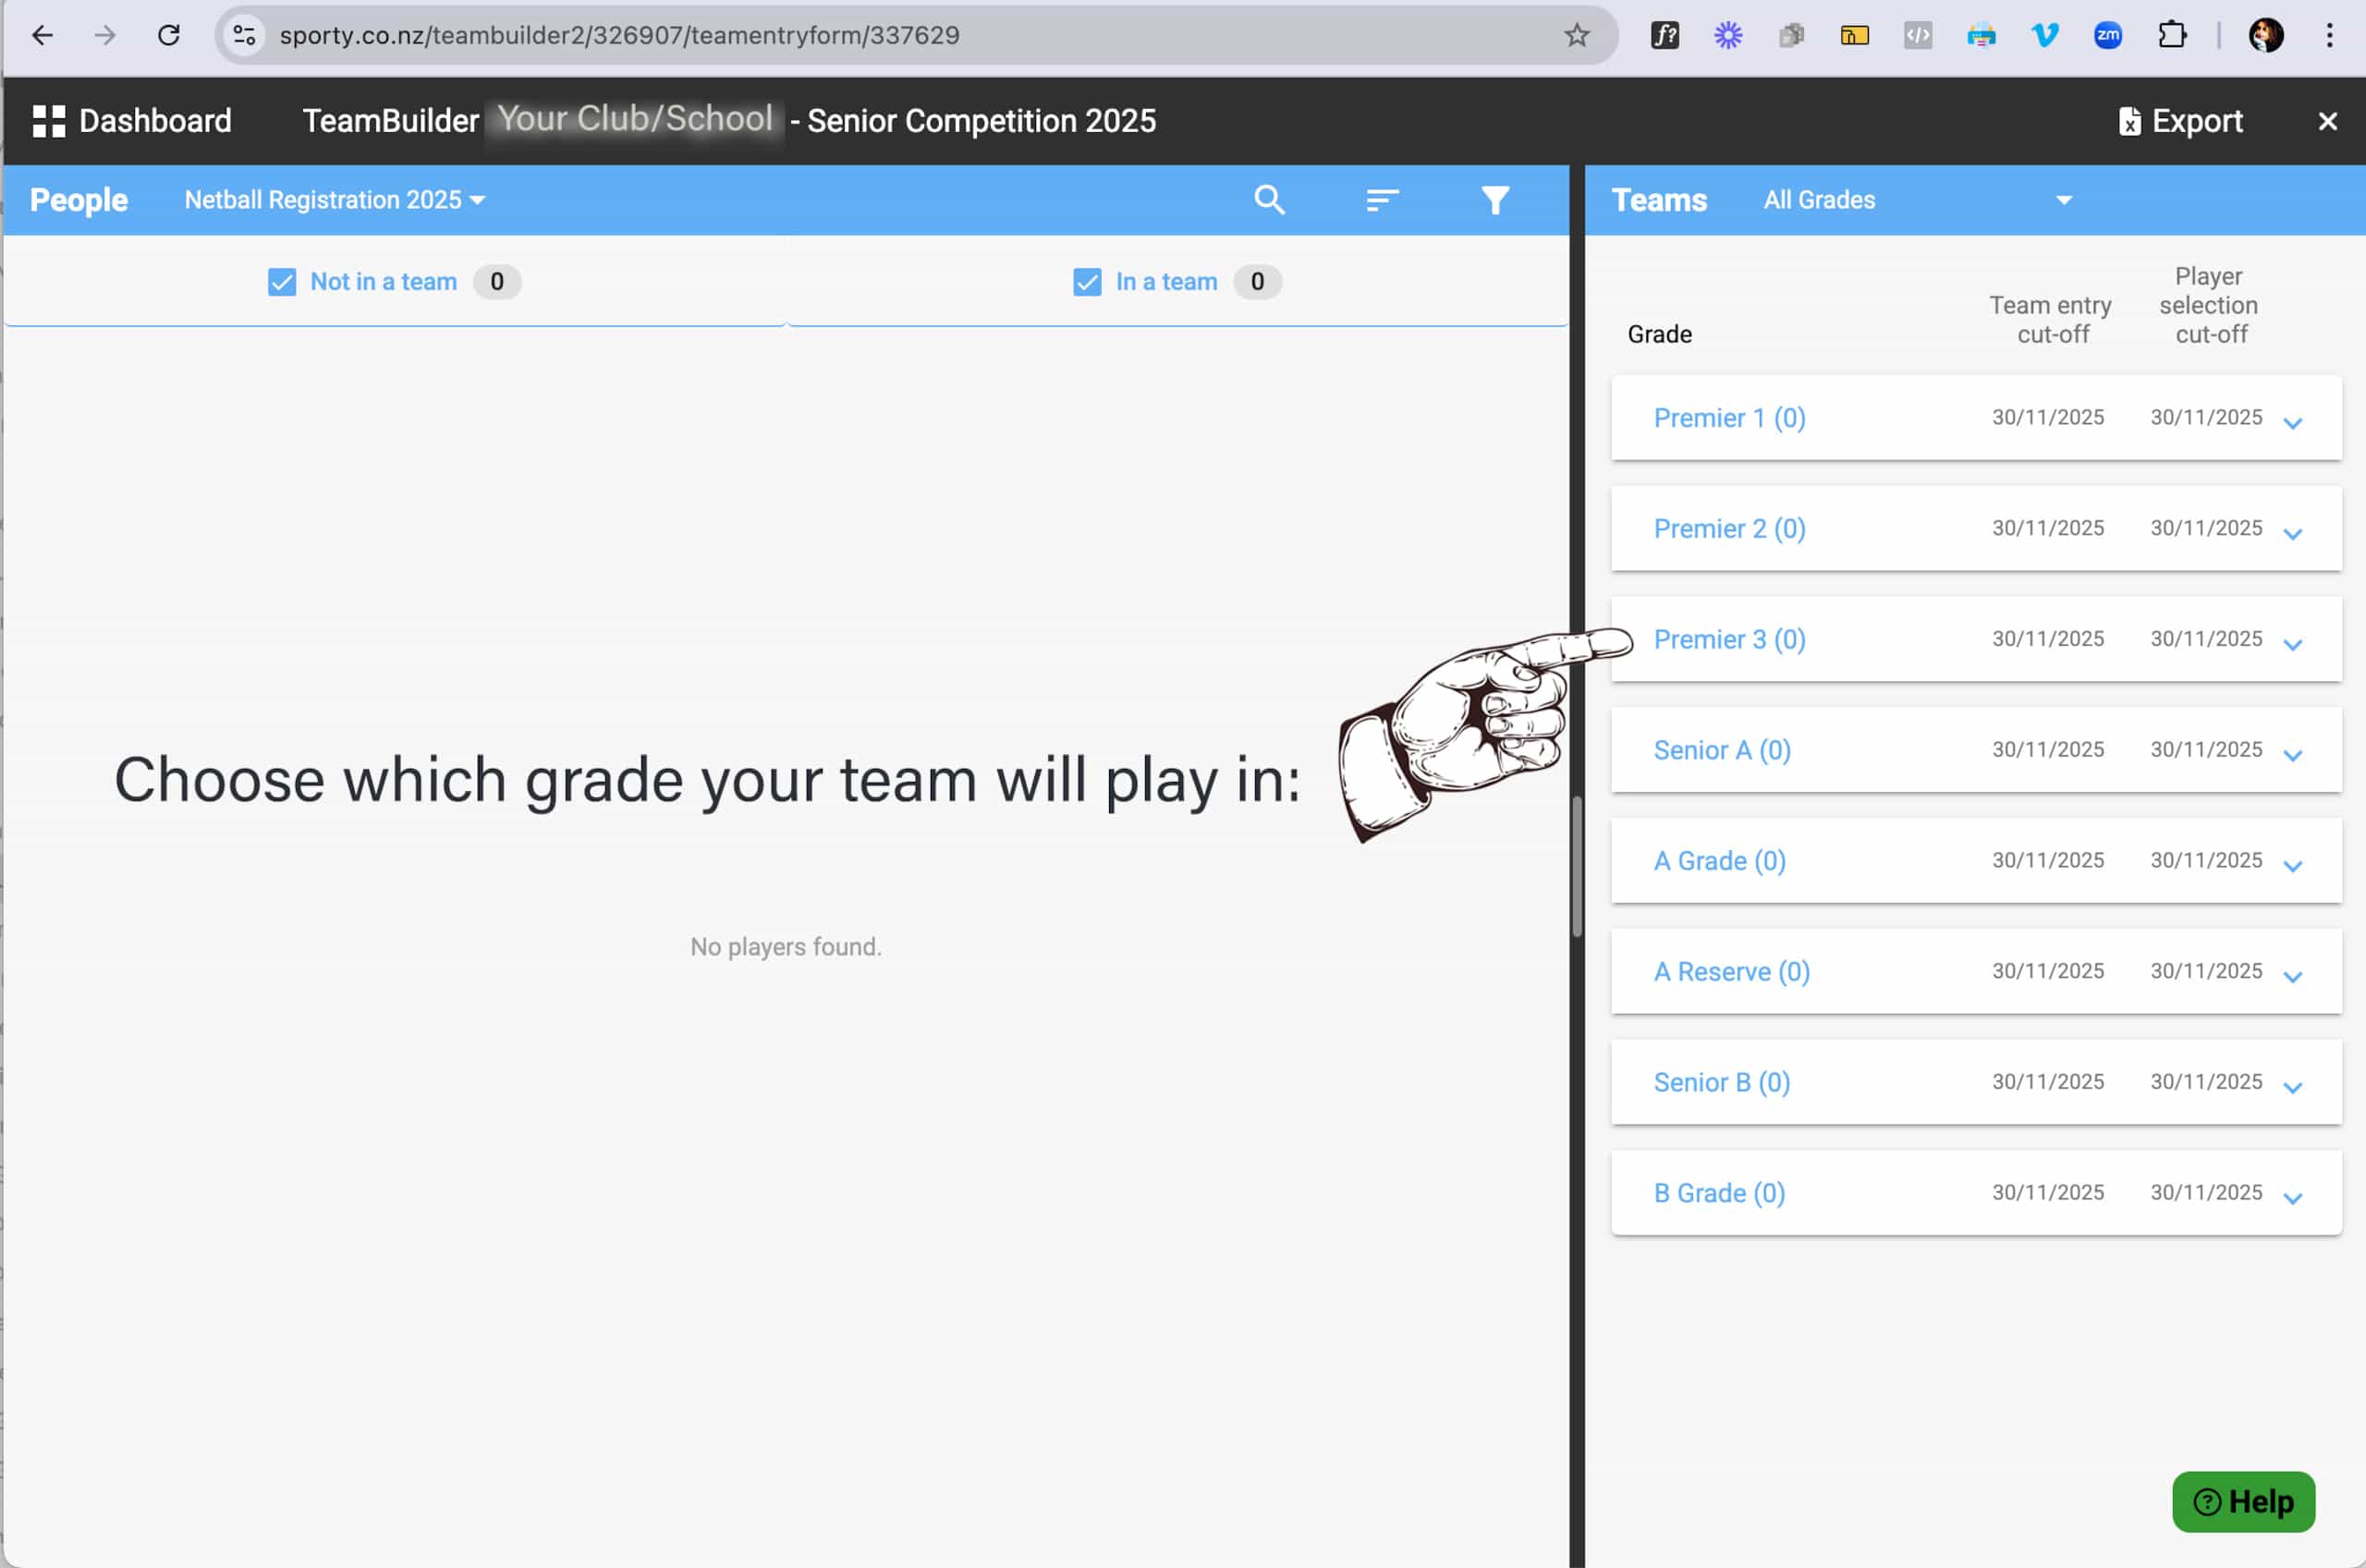Viewport: 2366px width, 1568px height.
Task: Search people with the magnifier icon
Action: coord(1269,200)
